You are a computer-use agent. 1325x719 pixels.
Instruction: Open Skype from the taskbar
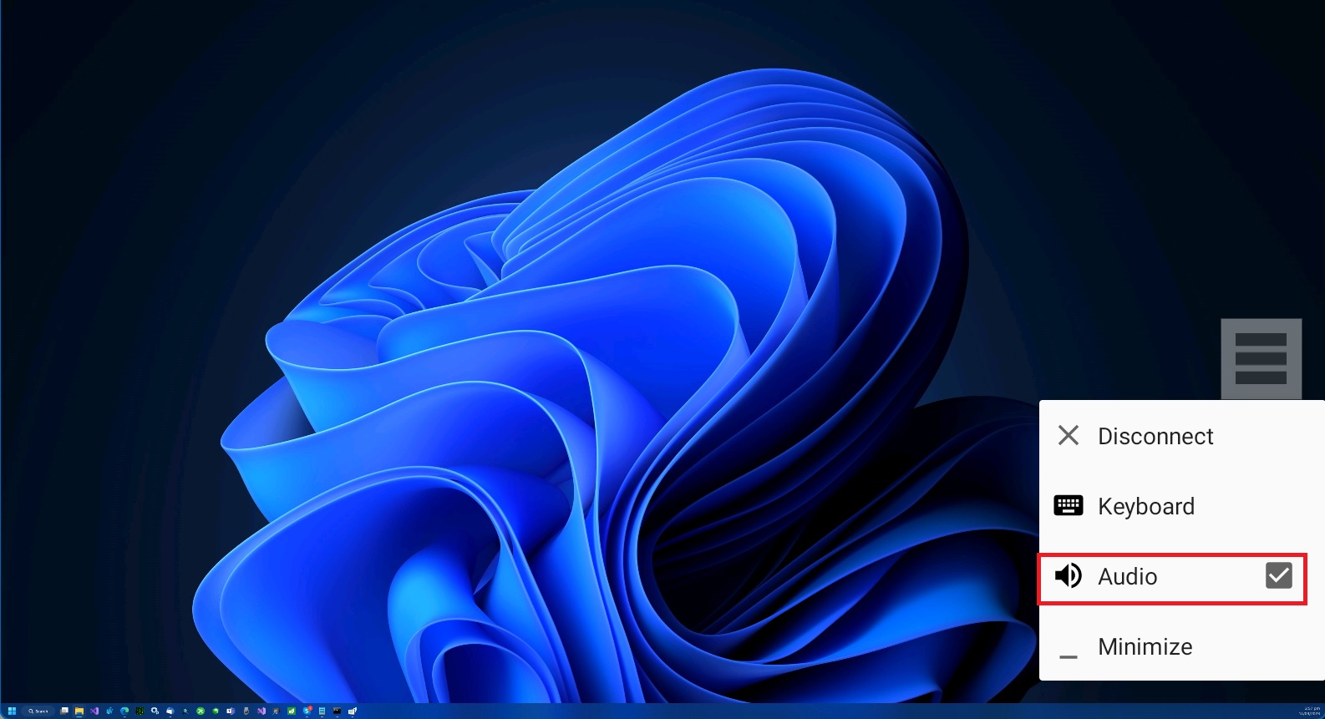click(x=307, y=711)
